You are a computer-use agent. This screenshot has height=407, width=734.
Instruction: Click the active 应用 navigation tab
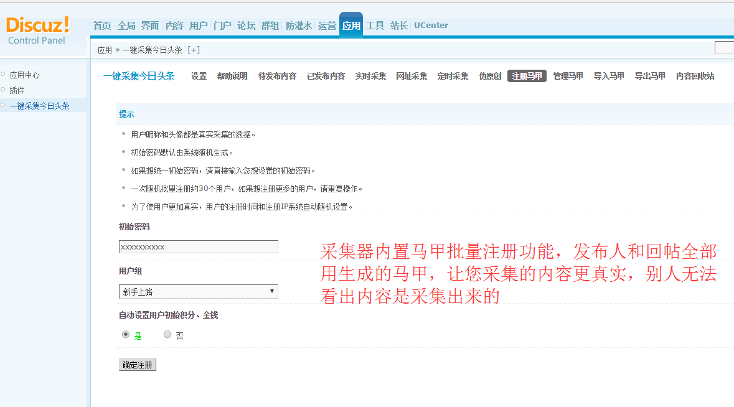click(351, 26)
